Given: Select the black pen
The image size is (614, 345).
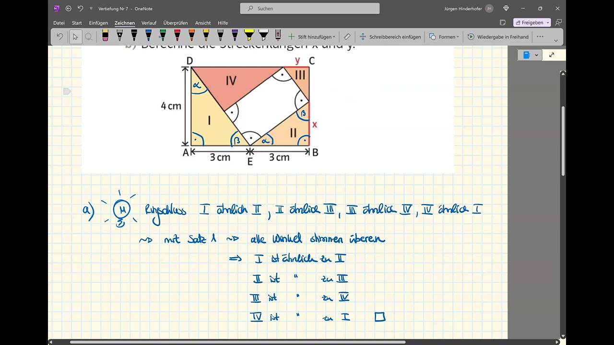Looking at the screenshot, I should click(x=134, y=36).
